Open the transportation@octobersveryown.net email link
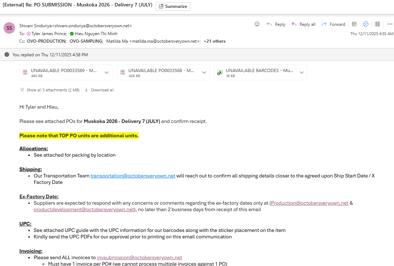Image resolution: width=394 pixels, height=266 pixels. point(133,176)
